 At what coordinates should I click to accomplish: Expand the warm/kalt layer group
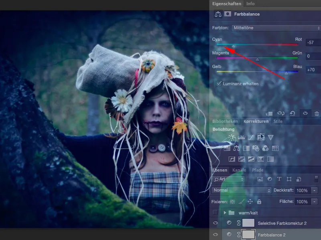click(x=225, y=213)
